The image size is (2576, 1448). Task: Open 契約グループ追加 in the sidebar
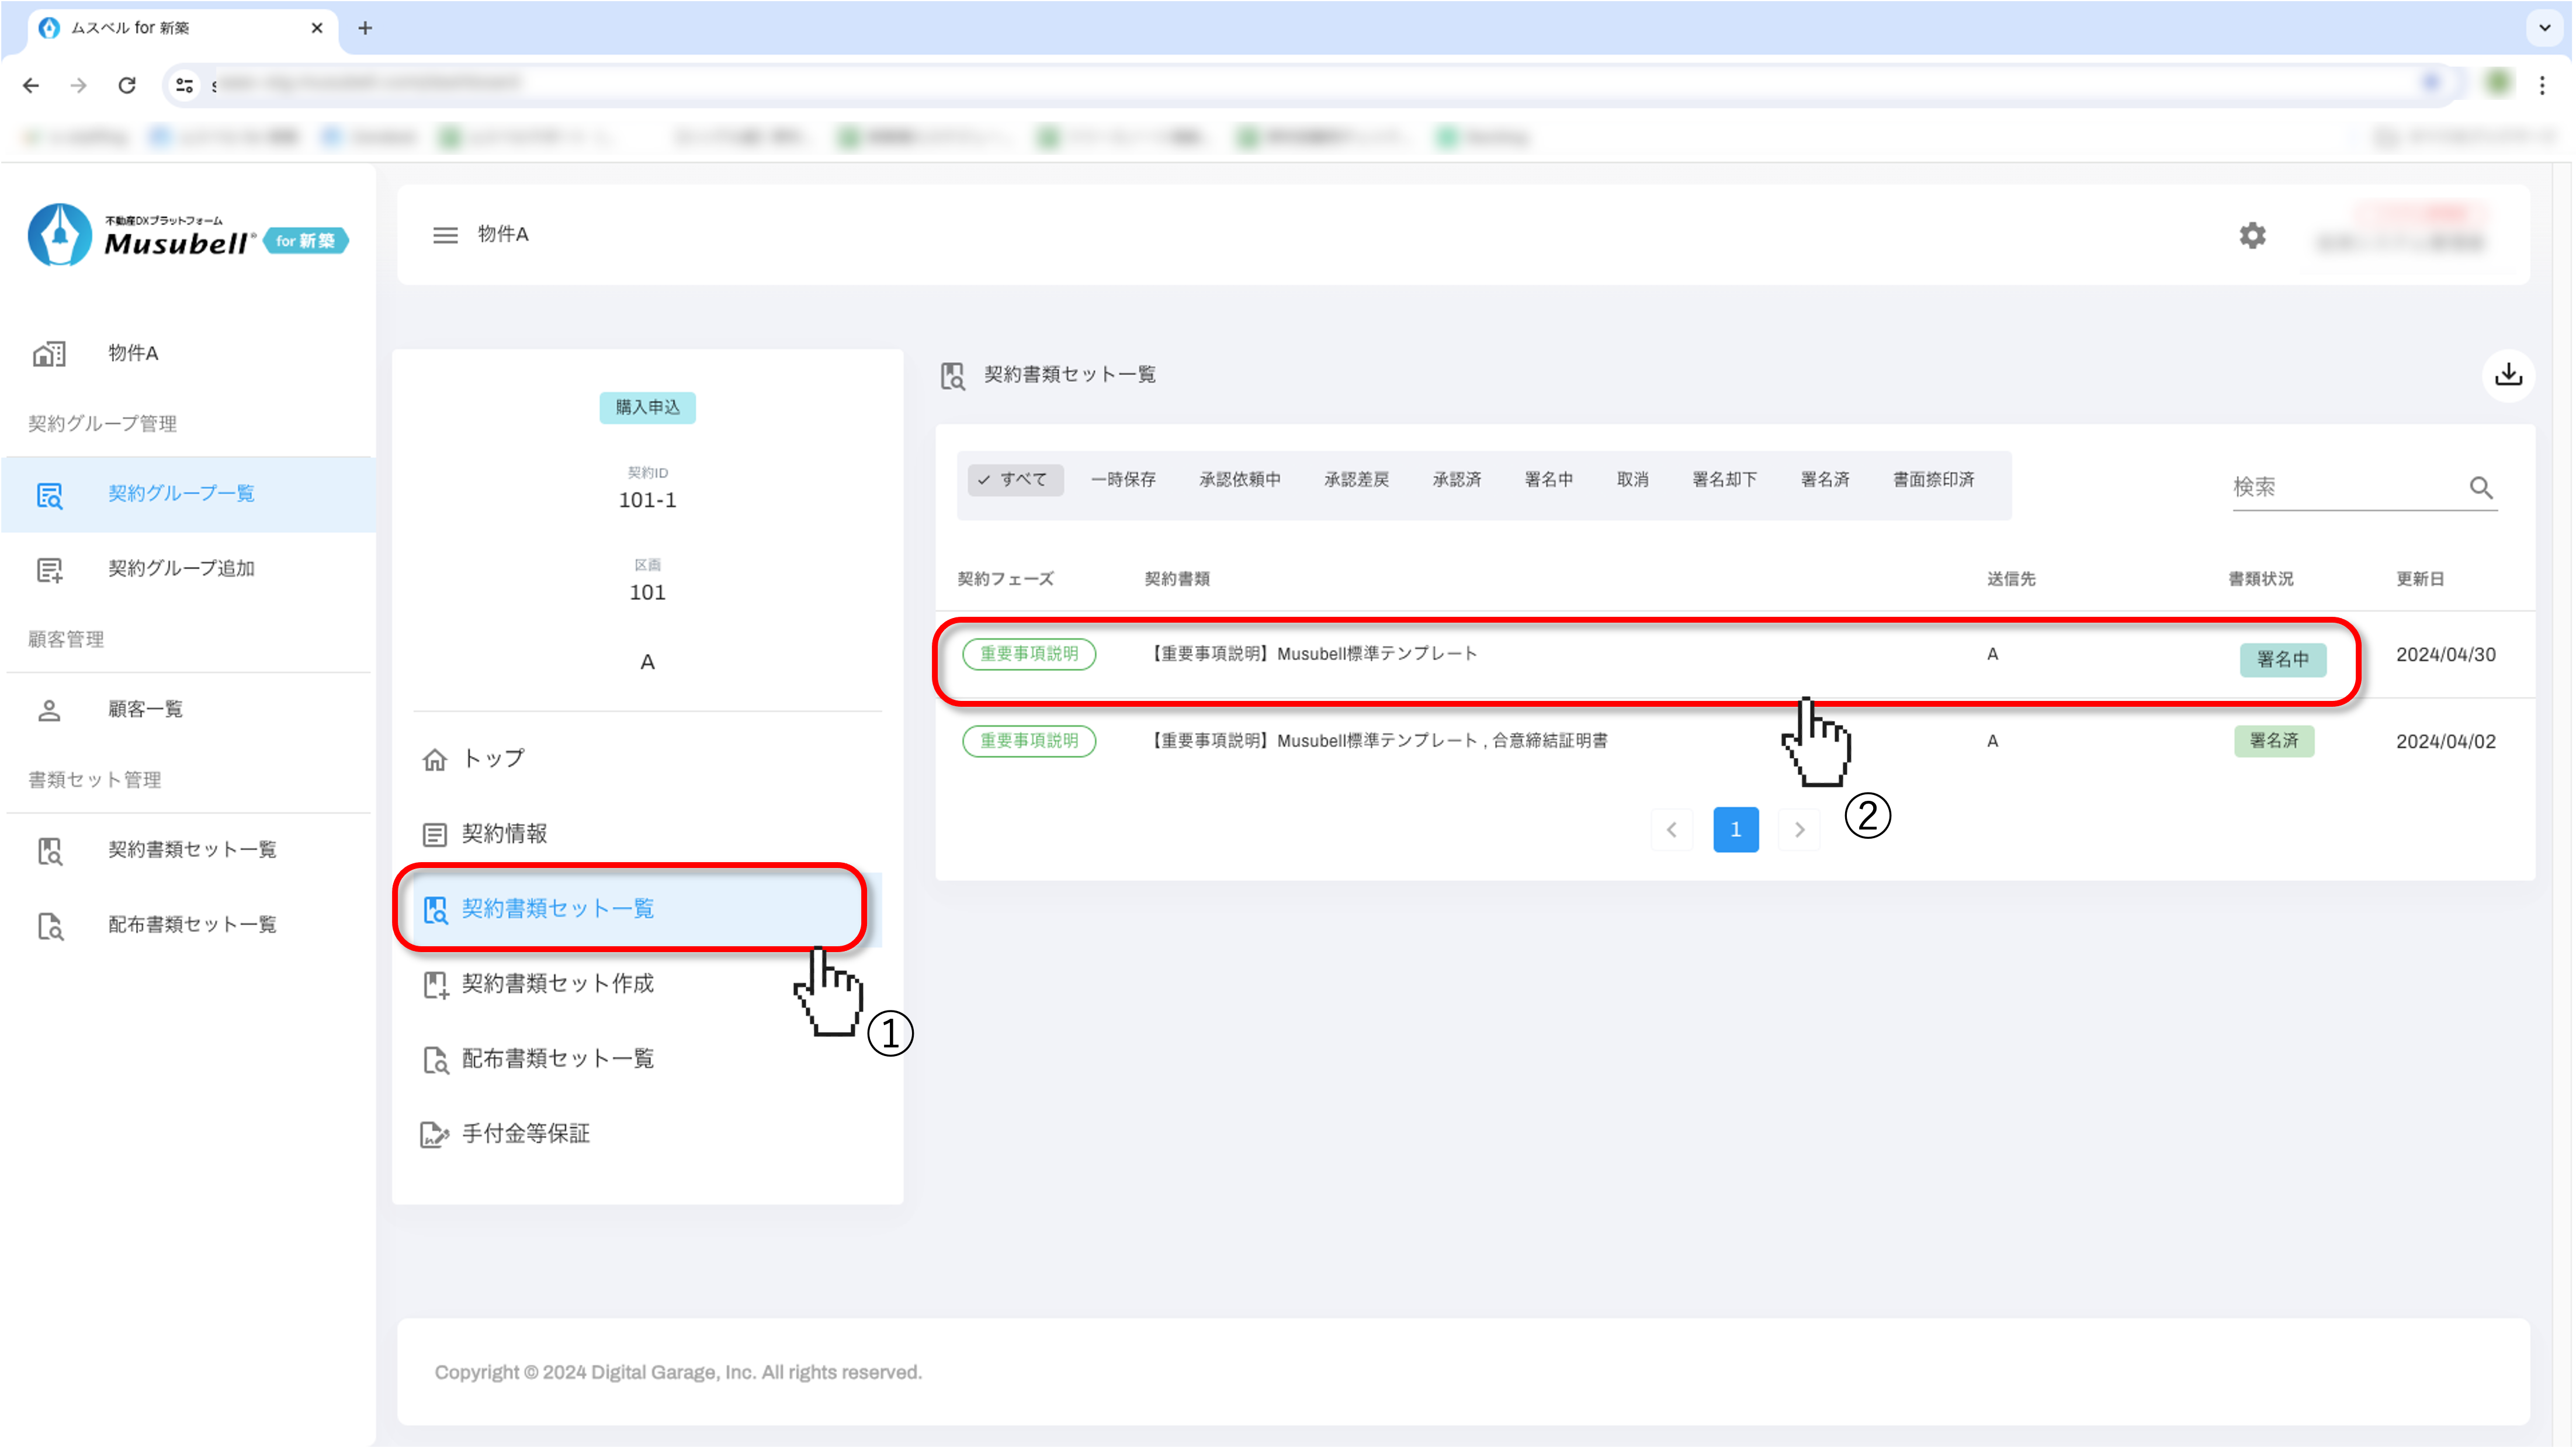(x=181, y=568)
